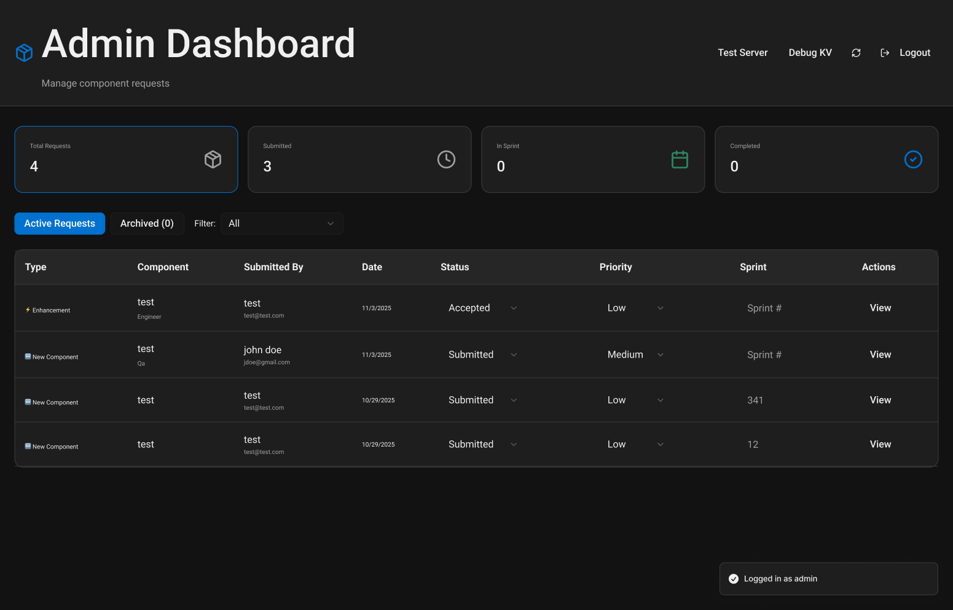Click the refresh icon in the header
The width and height of the screenshot is (953, 610).
tap(856, 53)
